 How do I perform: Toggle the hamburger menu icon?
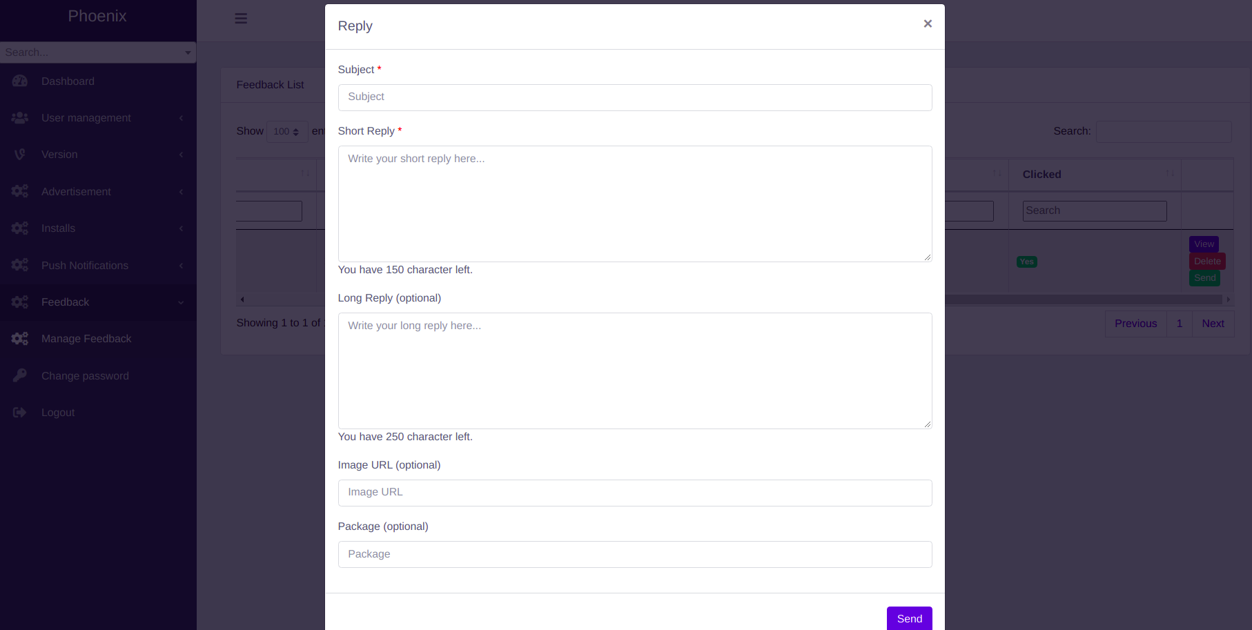pyautogui.click(x=241, y=19)
